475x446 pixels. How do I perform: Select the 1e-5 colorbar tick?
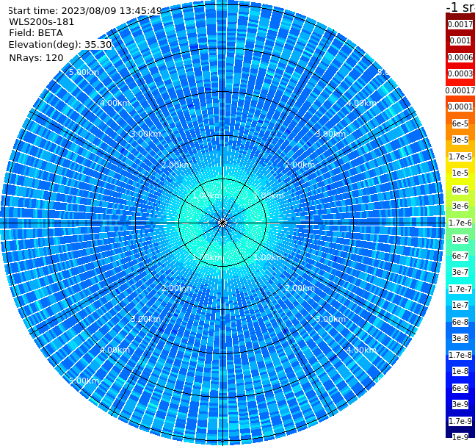[460, 173]
